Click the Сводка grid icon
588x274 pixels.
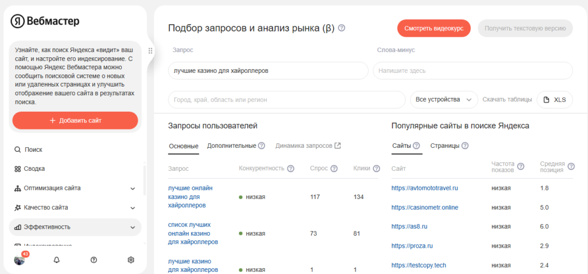pos(17,169)
